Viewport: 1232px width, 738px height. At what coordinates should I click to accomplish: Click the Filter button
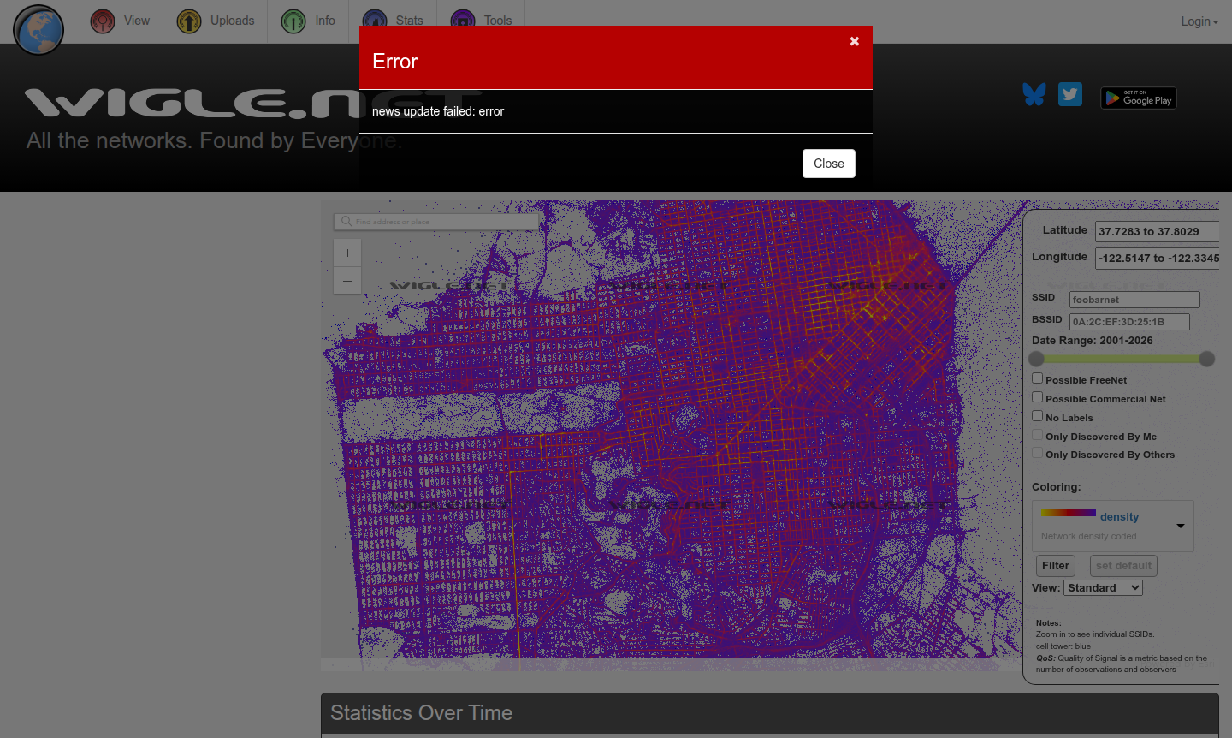[1055, 566]
